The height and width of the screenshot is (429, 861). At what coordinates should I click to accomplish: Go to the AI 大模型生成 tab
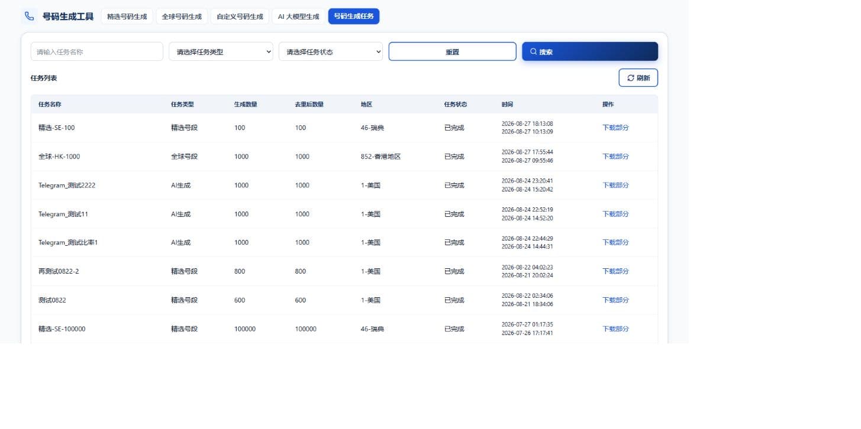[x=298, y=17]
